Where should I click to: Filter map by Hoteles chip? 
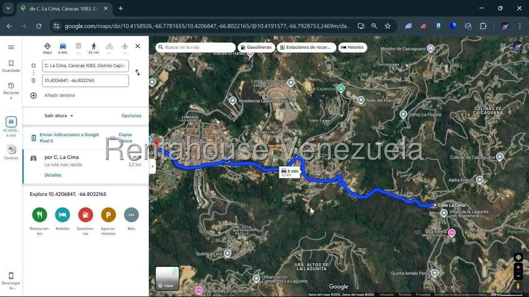click(x=352, y=47)
